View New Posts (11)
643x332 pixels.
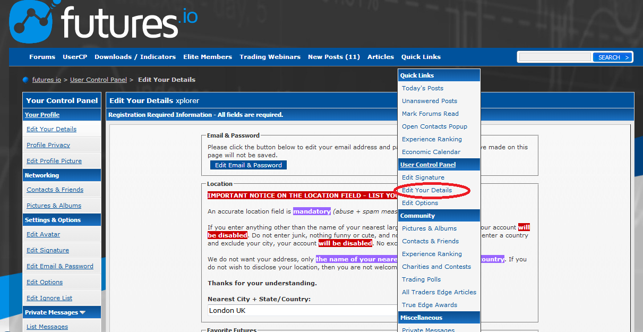pos(334,57)
